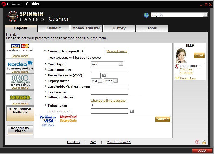
Task: Open the English language selector
Action: click(179, 15)
